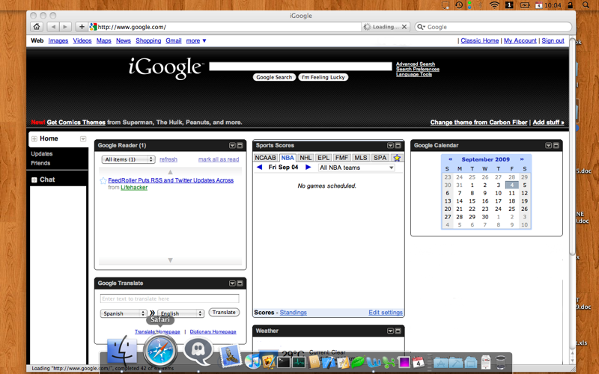Open iCal calendar icon in dock

[x=418, y=362]
